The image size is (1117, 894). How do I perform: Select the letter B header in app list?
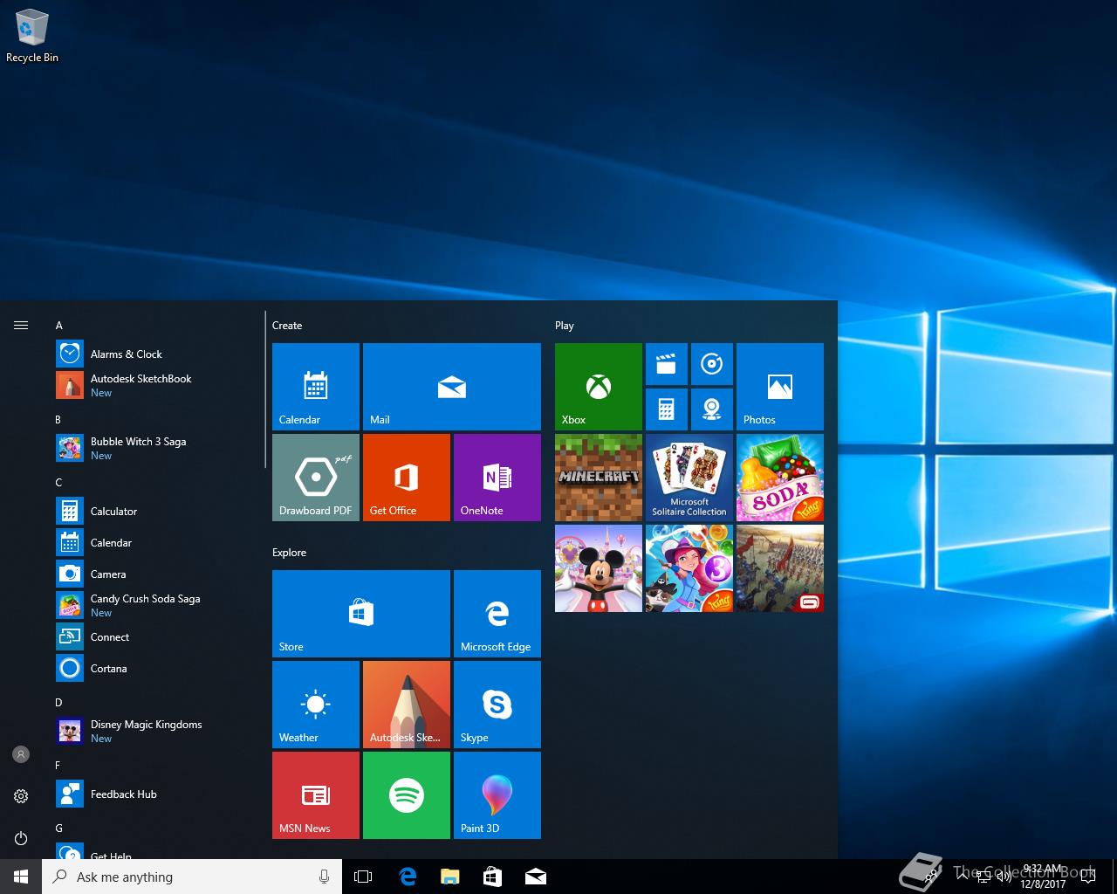tap(58, 420)
